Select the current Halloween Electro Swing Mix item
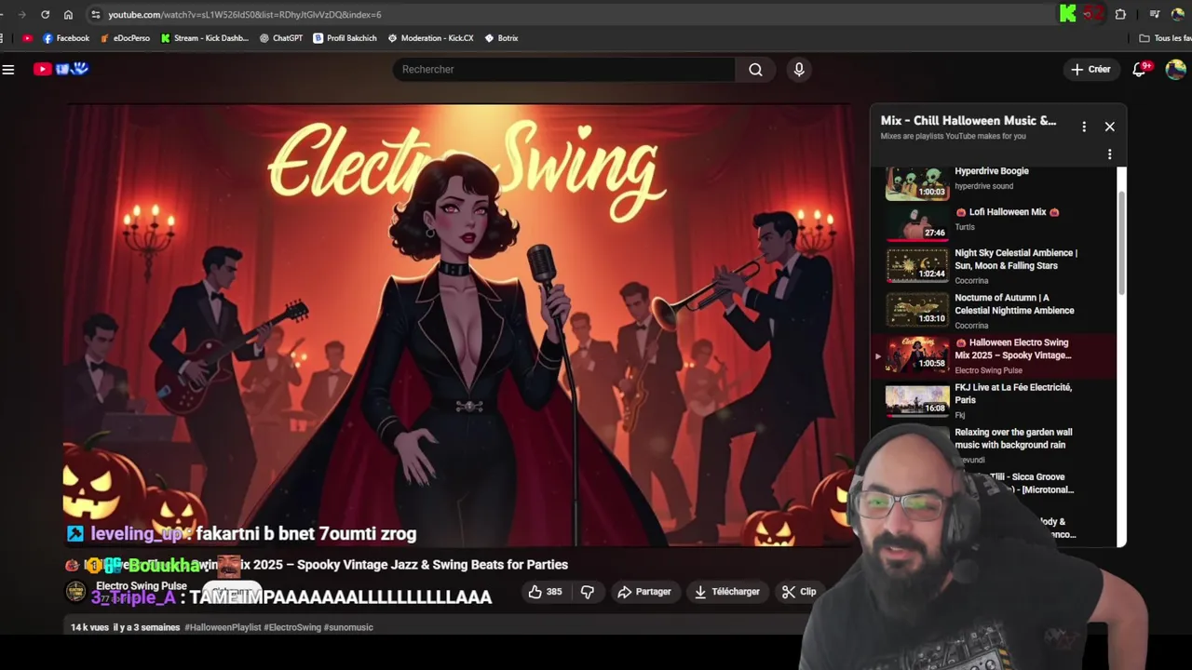The image size is (1192, 670). click(993, 355)
